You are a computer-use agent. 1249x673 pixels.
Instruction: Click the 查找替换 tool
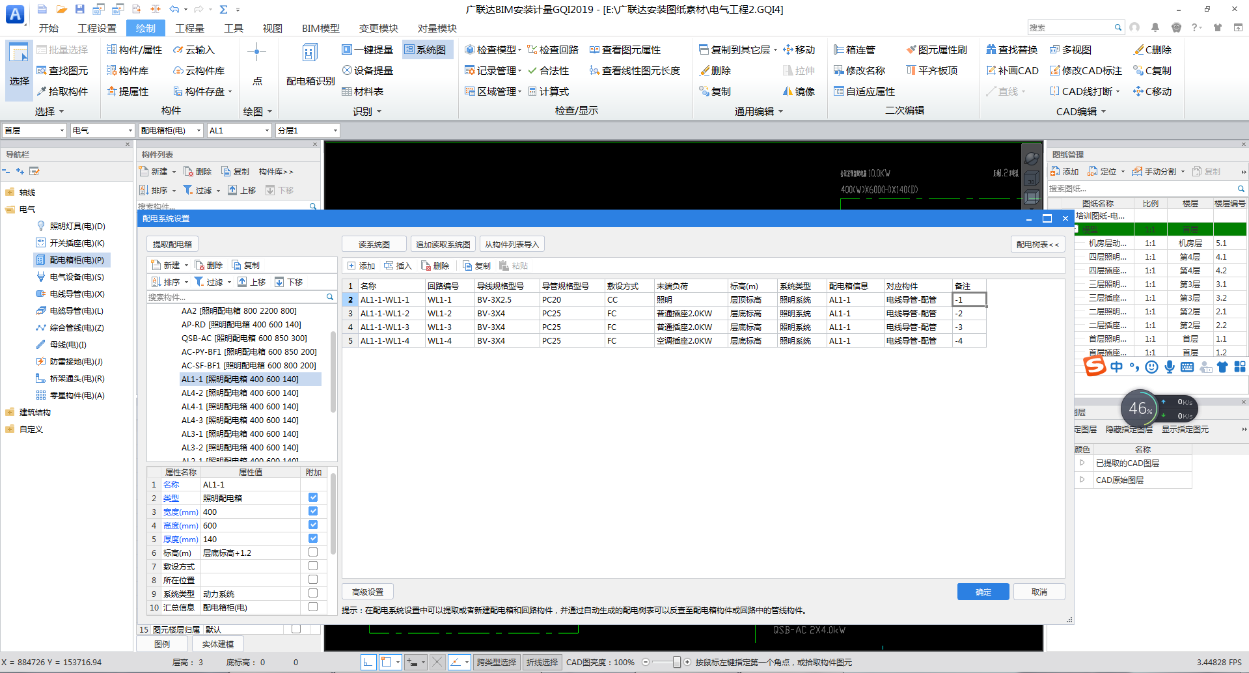(x=1012, y=49)
